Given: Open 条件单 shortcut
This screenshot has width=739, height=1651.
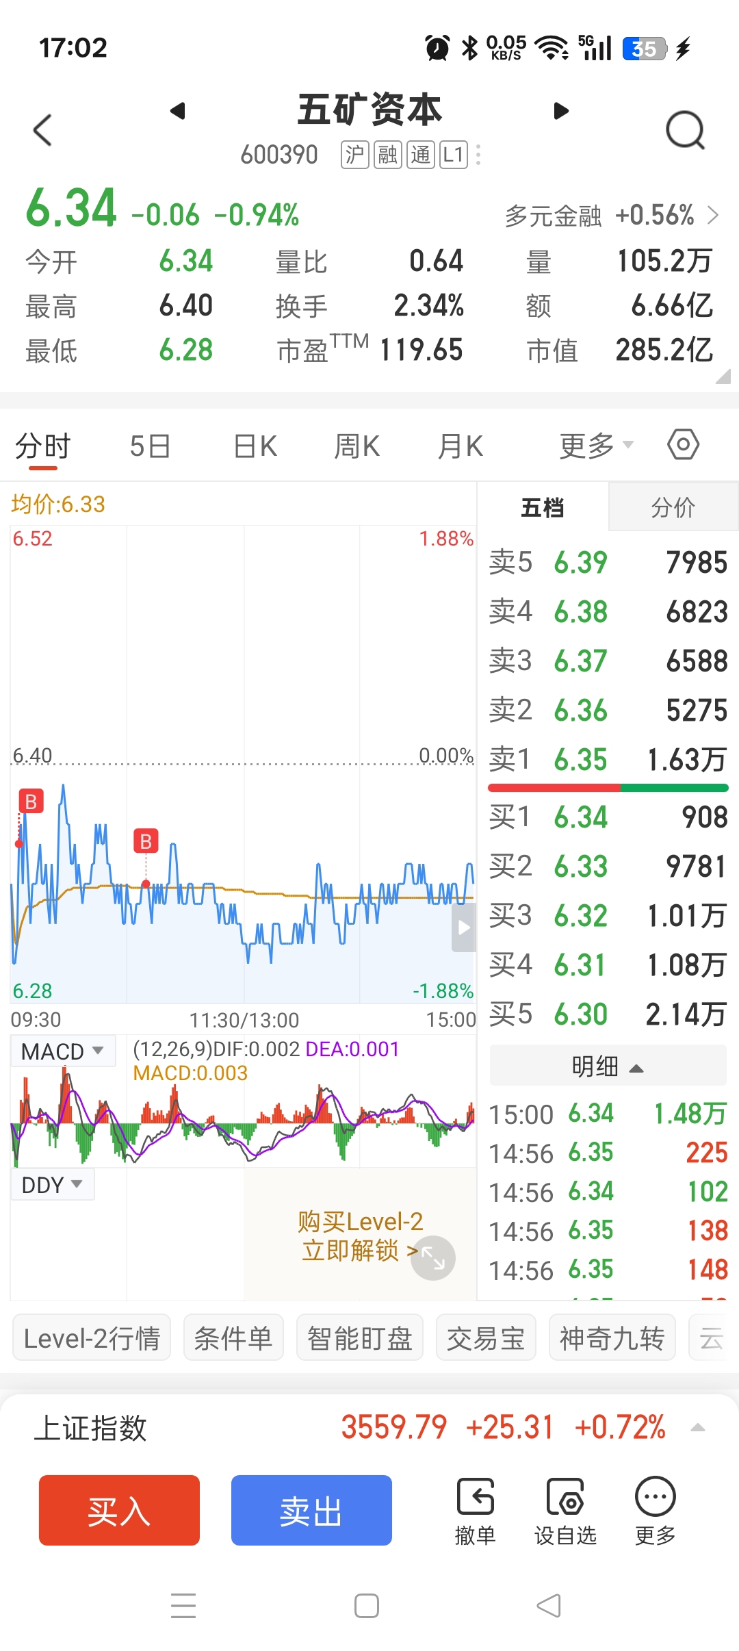Looking at the screenshot, I should coord(233,1338).
